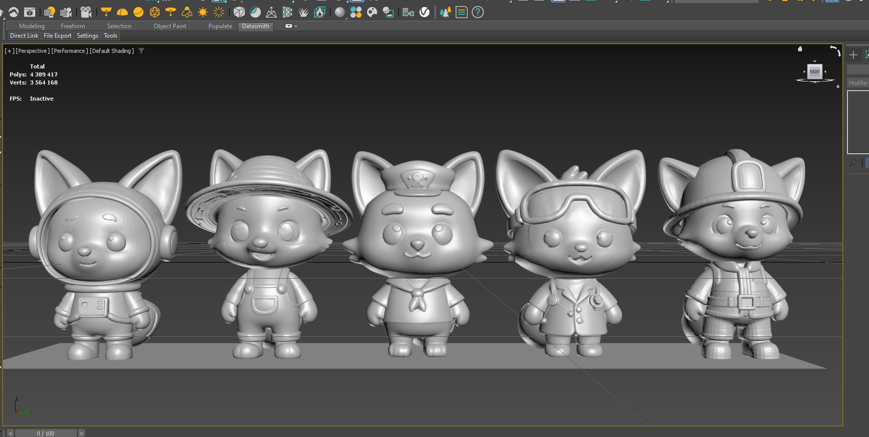The image size is (869, 437).
Task: Click the paint palette icon
Action: [x=372, y=12]
